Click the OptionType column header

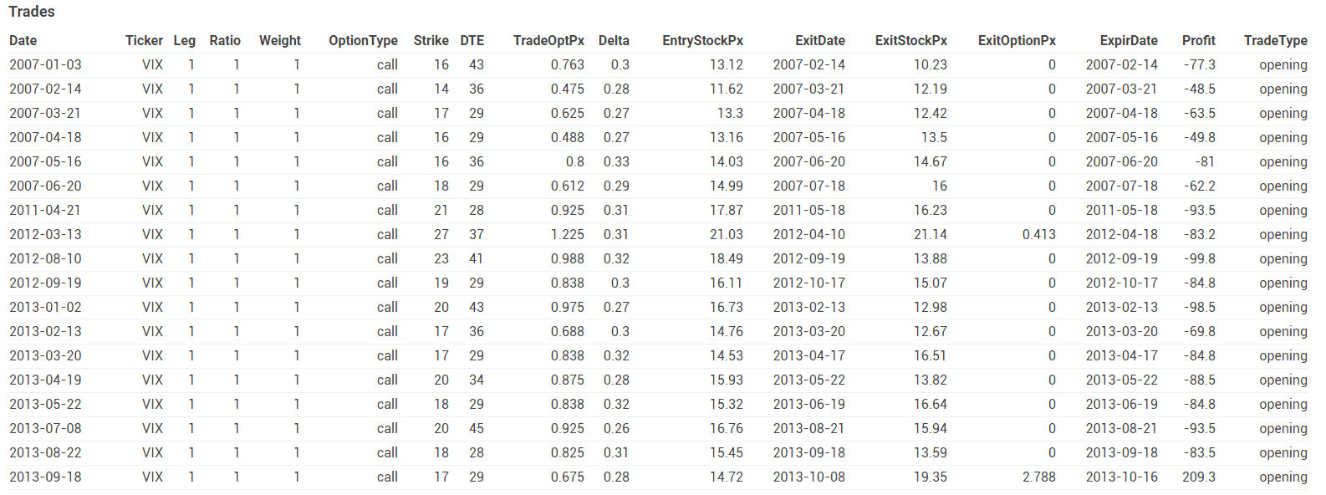[x=364, y=40]
